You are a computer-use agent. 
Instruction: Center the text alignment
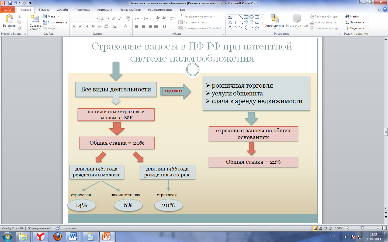click(143, 26)
